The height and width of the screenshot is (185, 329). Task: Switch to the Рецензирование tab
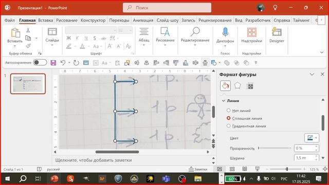215,21
